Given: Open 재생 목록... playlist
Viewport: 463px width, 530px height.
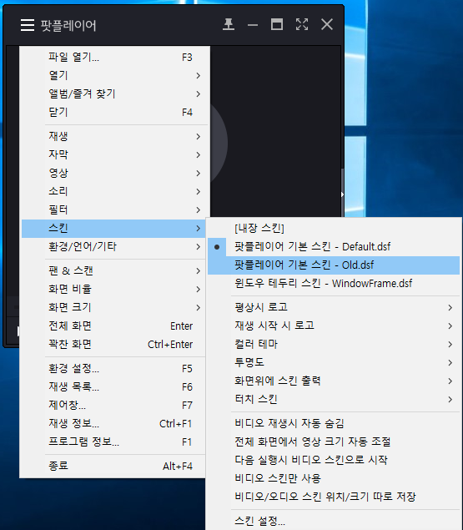Looking at the screenshot, I should pos(115,386).
